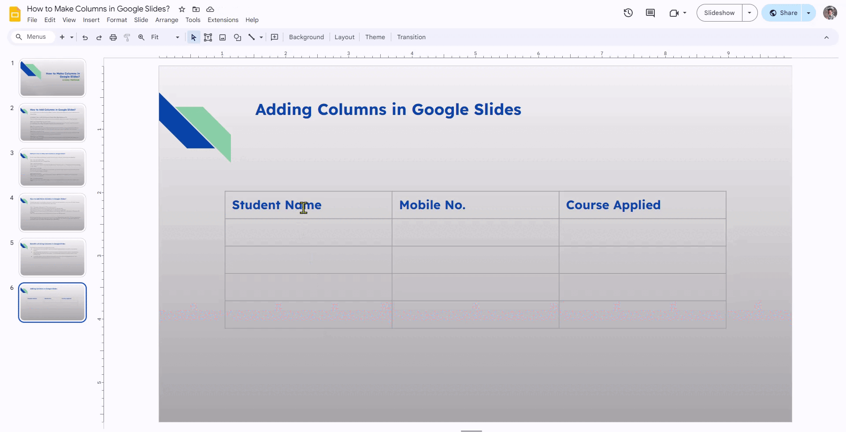Click the Redo arrow icon
The width and height of the screenshot is (846, 432).
pyautogui.click(x=99, y=37)
